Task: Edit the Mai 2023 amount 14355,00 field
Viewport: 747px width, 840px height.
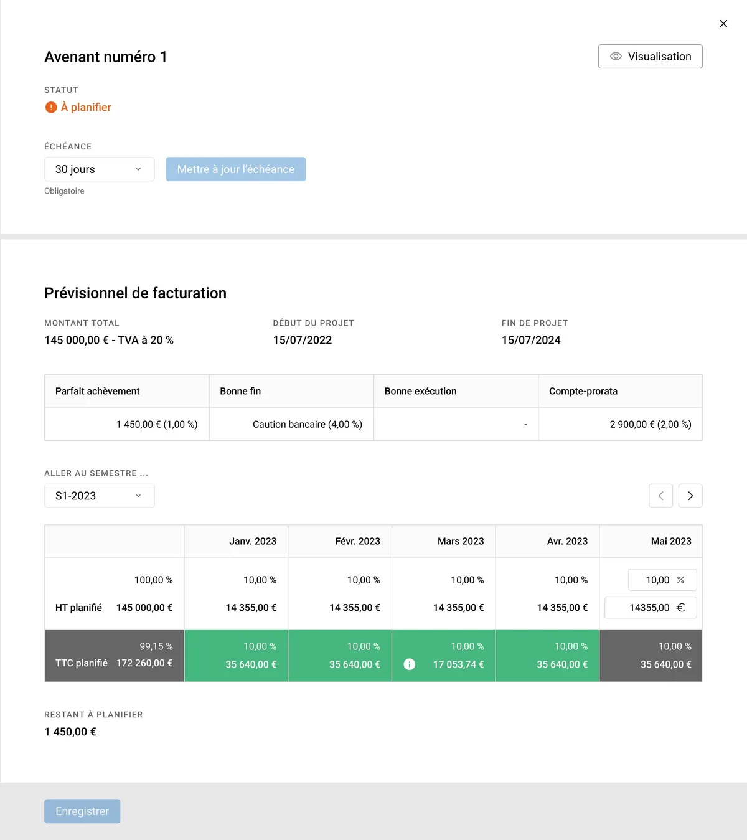Action: click(x=647, y=608)
